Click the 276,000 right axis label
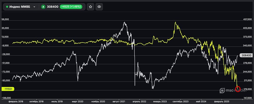 coord(248,63)
